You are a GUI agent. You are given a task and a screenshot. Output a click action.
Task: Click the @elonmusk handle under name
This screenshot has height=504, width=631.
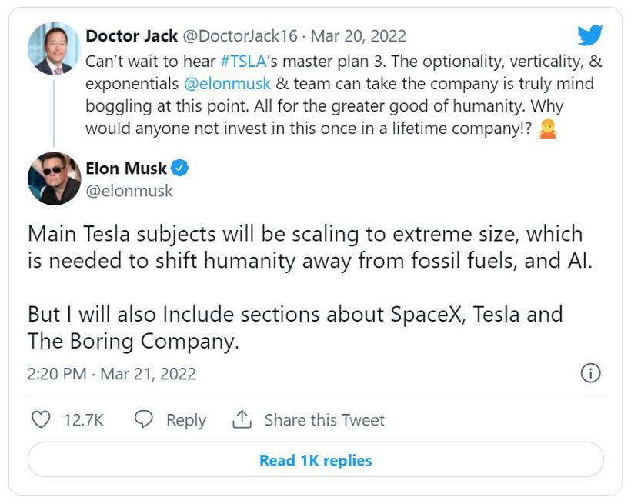[129, 190]
